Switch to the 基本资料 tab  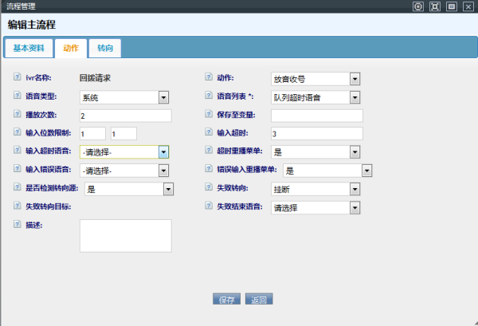pyautogui.click(x=29, y=49)
